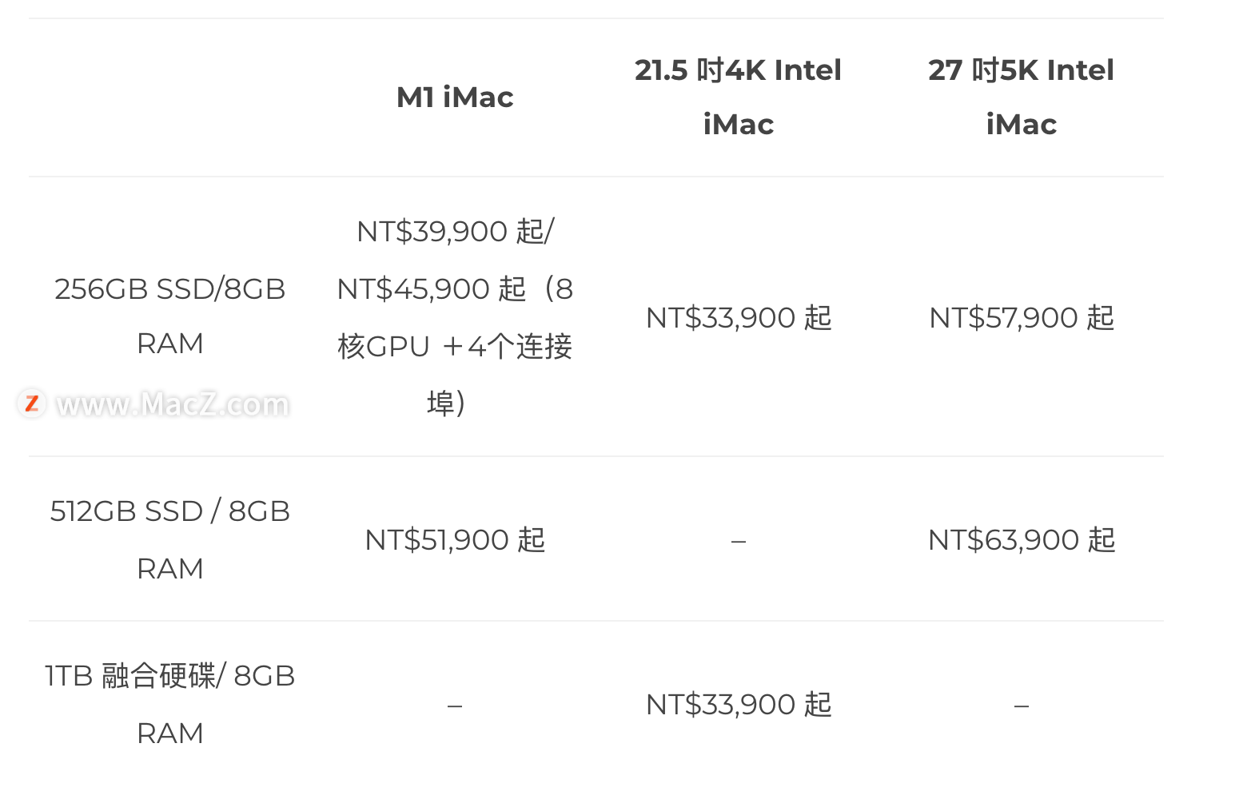Image resolution: width=1247 pixels, height=807 pixels.
Task: Click the 512GB SSD / 8GB RAM row label
Action: tap(170, 539)
